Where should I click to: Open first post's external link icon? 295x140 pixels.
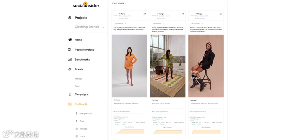[145, 14]
